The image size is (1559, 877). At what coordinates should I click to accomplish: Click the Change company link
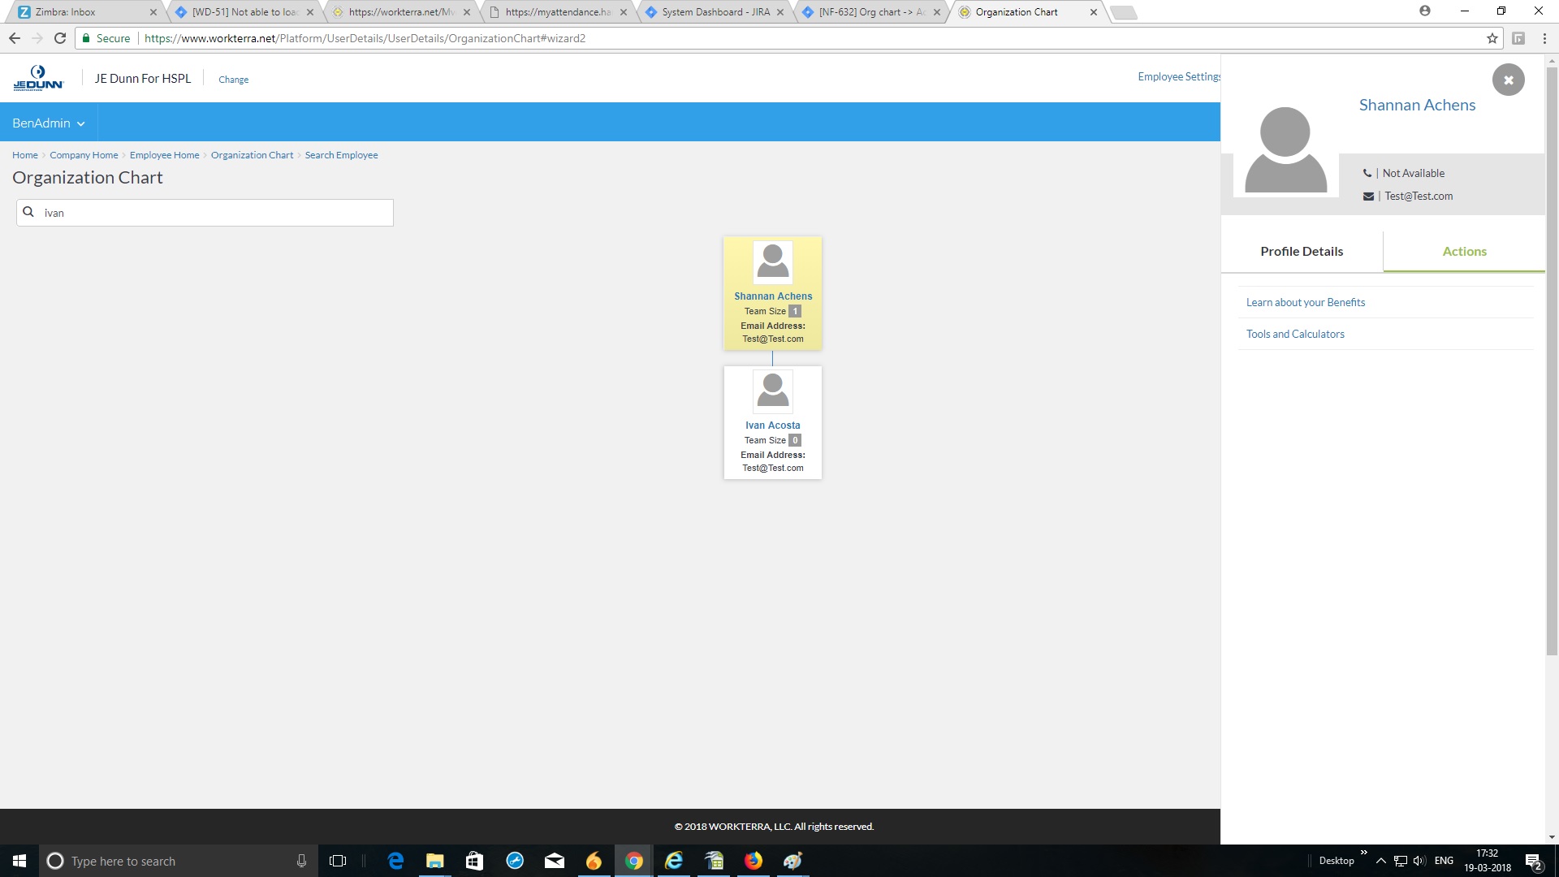tap(233, 80)
